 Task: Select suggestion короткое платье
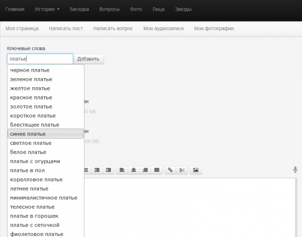tap(46, 115)
